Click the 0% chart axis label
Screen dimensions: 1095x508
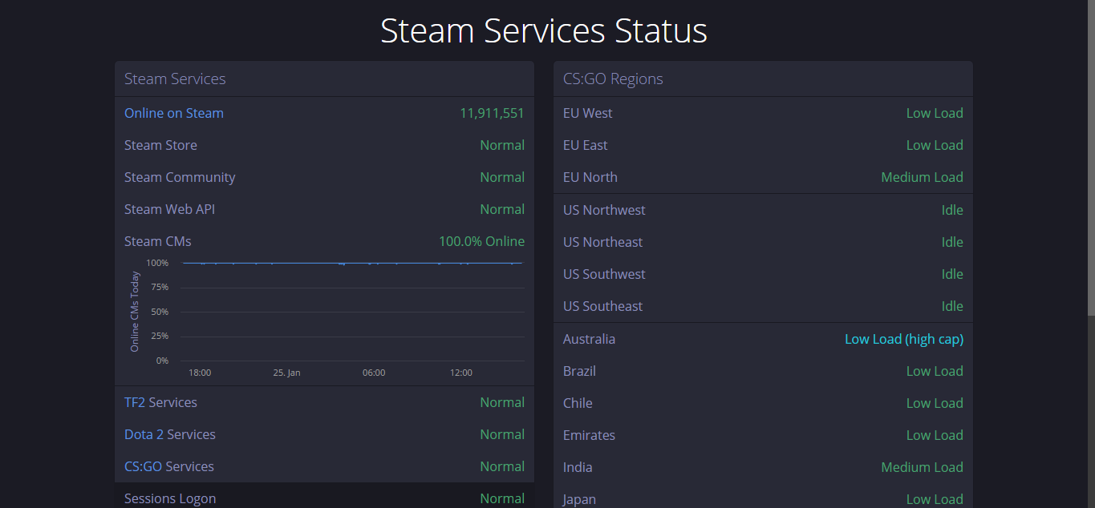[162, 361]
